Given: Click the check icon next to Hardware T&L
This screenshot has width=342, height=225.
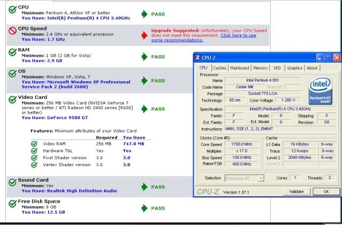Looking at the screenshot, I should [x=34, y=151].
